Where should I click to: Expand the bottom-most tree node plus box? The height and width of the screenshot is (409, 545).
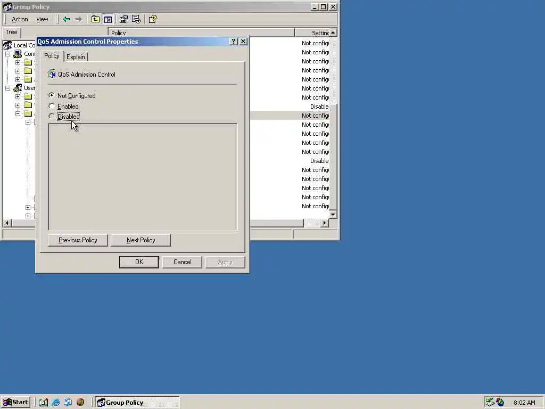(28, 216)
